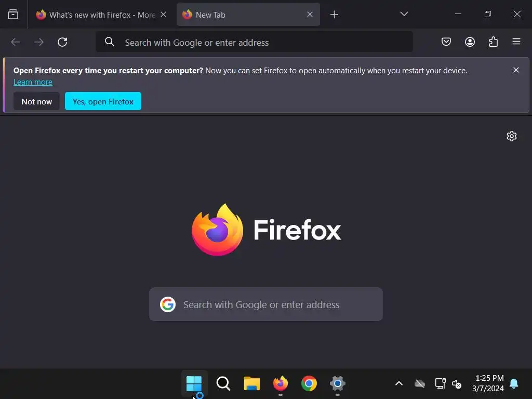
Task: Choose Not now in the notification
Action: [x=37, y=101]
